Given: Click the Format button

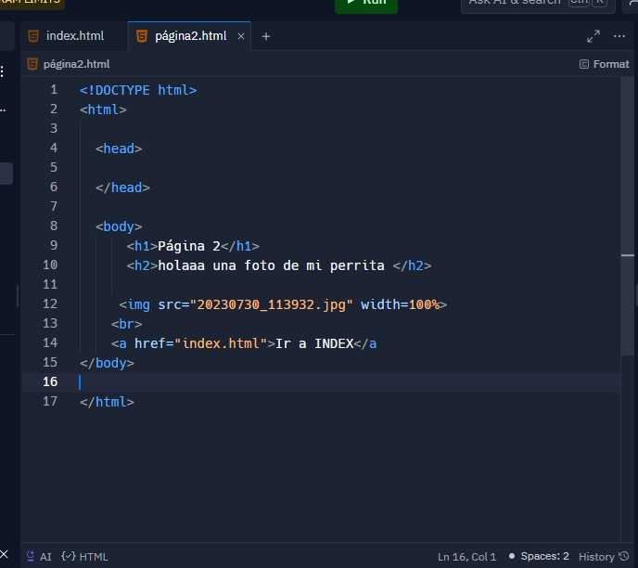Looking at the screenshot, I should coord(605,64).
